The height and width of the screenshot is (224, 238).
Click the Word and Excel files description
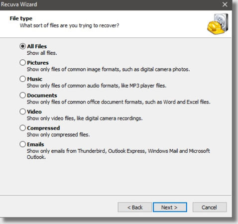tap(119, 102)
